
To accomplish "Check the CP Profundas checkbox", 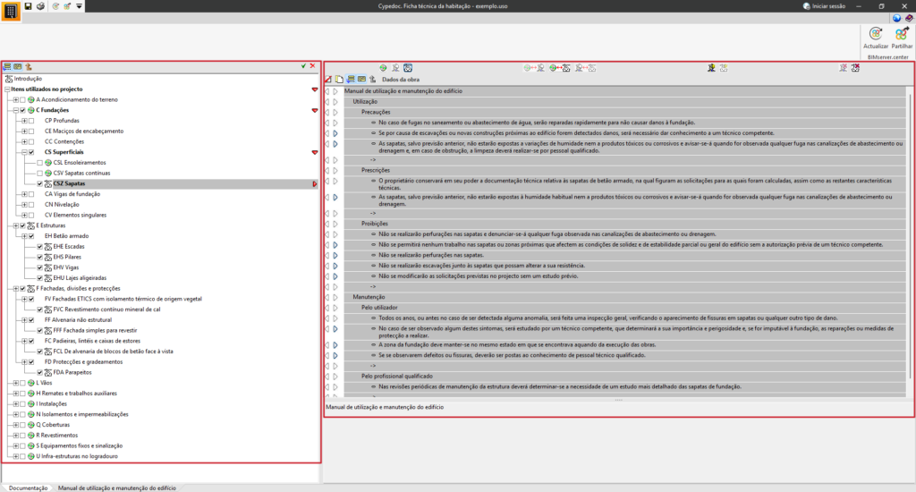I will click(31, 121).
